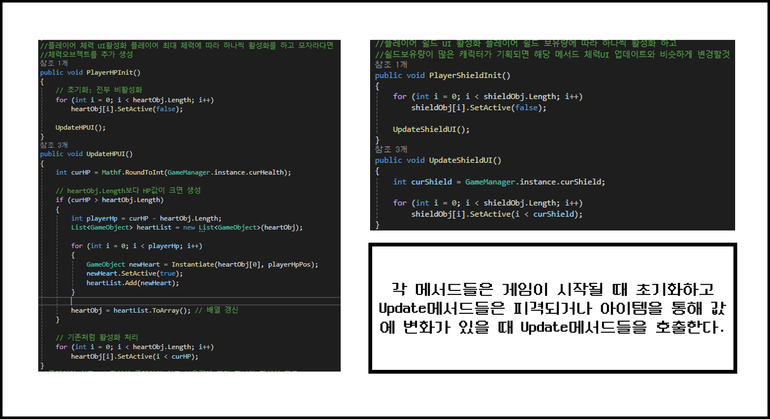
Task: Click the line 'shieldObj[i].SetActive(false);'
Action: (479, 107)
